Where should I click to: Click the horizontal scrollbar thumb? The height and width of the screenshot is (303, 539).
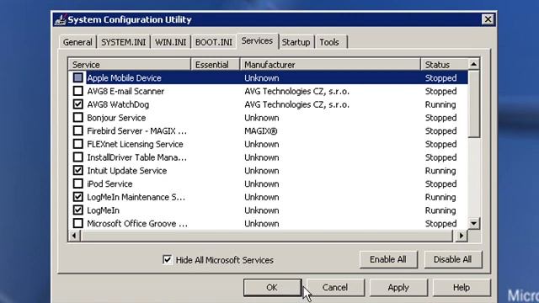tap(267, 236)
